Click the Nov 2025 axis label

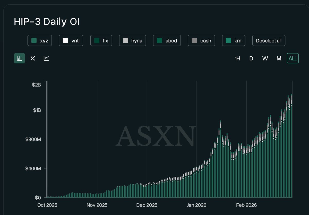click(x=97, y=205)
